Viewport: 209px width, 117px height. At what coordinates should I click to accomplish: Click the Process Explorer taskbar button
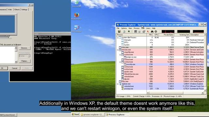point(117,115)
